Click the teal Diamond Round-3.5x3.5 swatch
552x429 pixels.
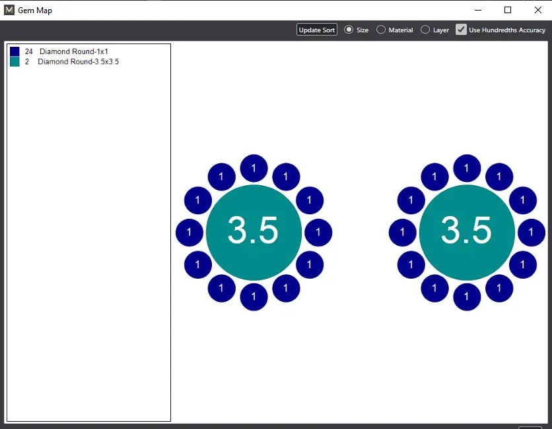[15, 61]
